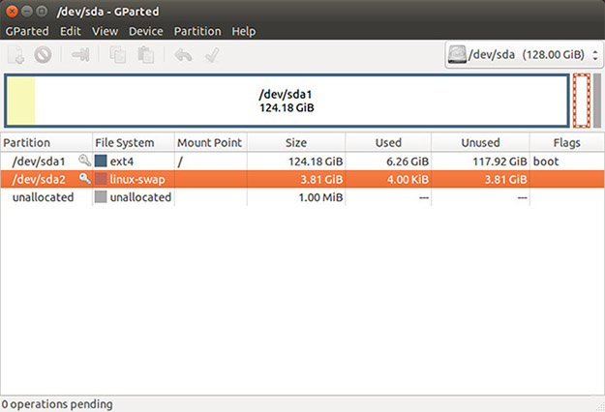This screenshot has height=412, width=605.
Task: Open the Device menu
Action: pyautogui.click(x=146, y=31)
